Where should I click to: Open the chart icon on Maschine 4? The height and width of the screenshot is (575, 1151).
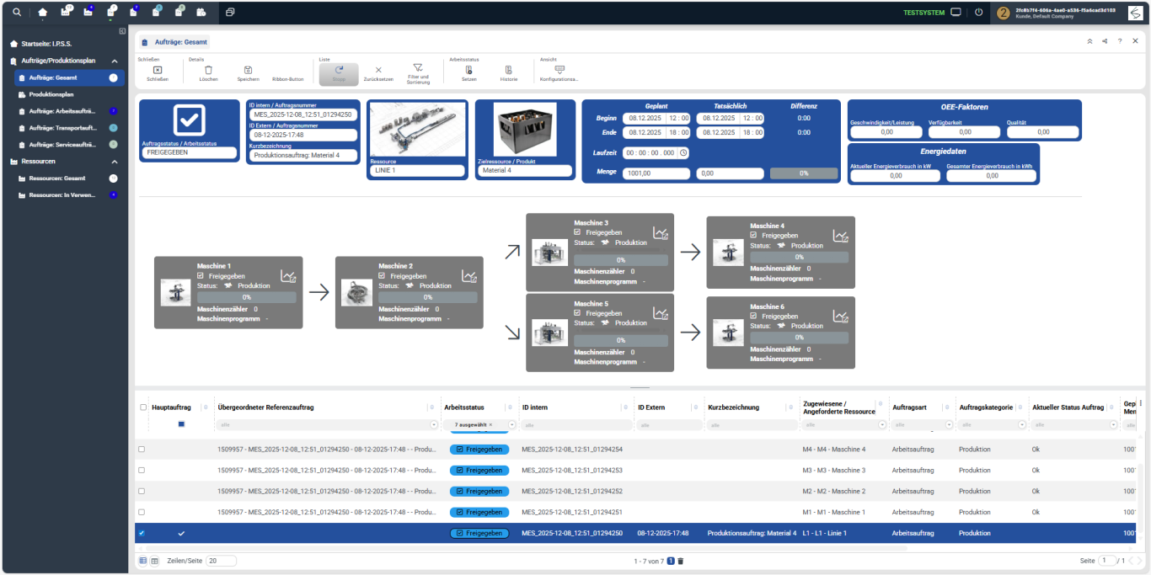pos(840,237)
